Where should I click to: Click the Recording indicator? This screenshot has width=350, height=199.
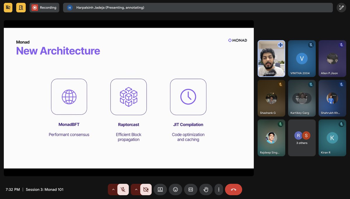[x=44, y=8]
